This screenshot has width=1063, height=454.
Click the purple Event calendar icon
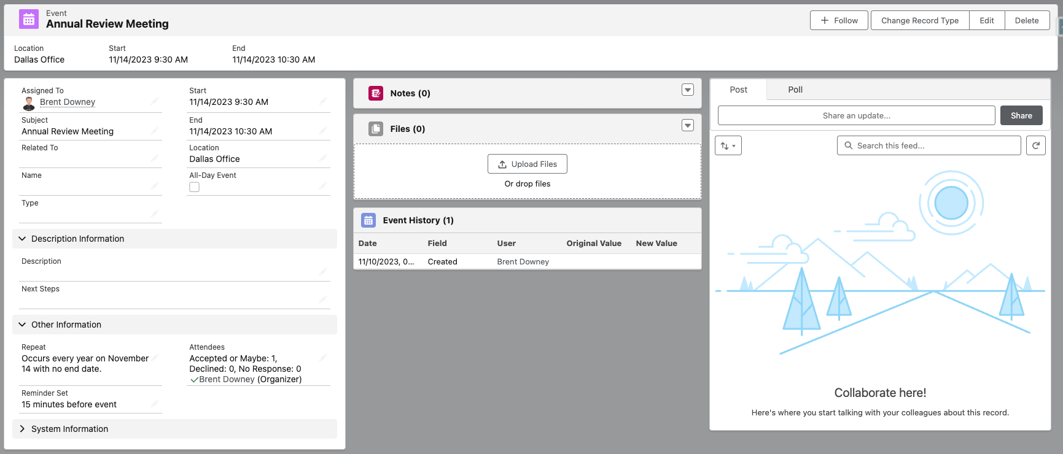pos(29,19)
